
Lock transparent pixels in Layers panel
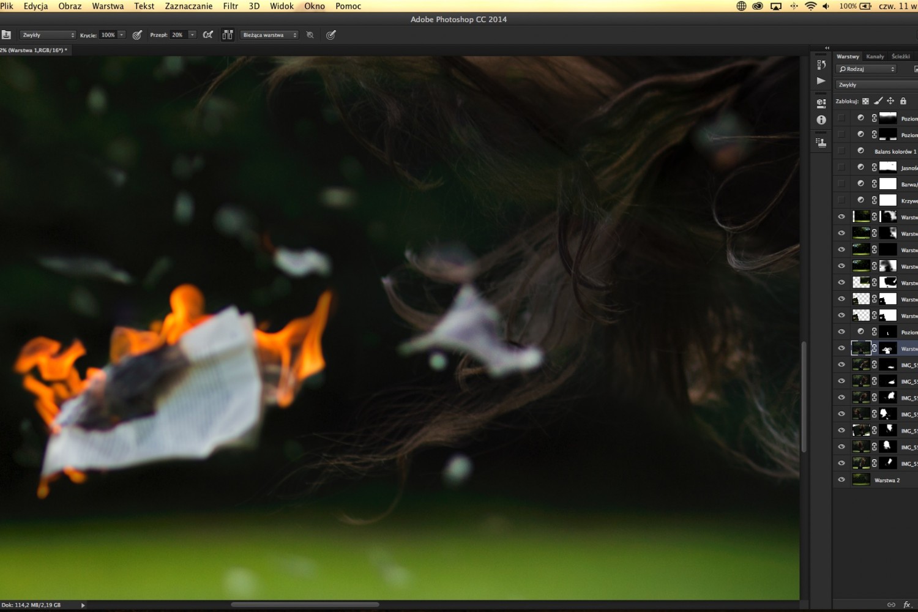pyautogui.click(x=865, y=102)
